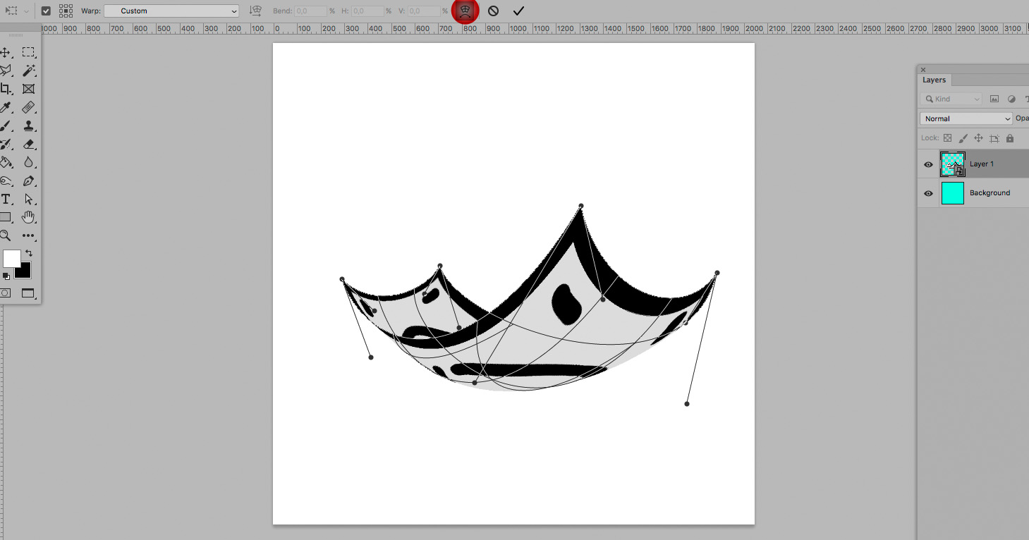
Task: Select the Zoom magnifier tool
Action: tap(5, 235)
